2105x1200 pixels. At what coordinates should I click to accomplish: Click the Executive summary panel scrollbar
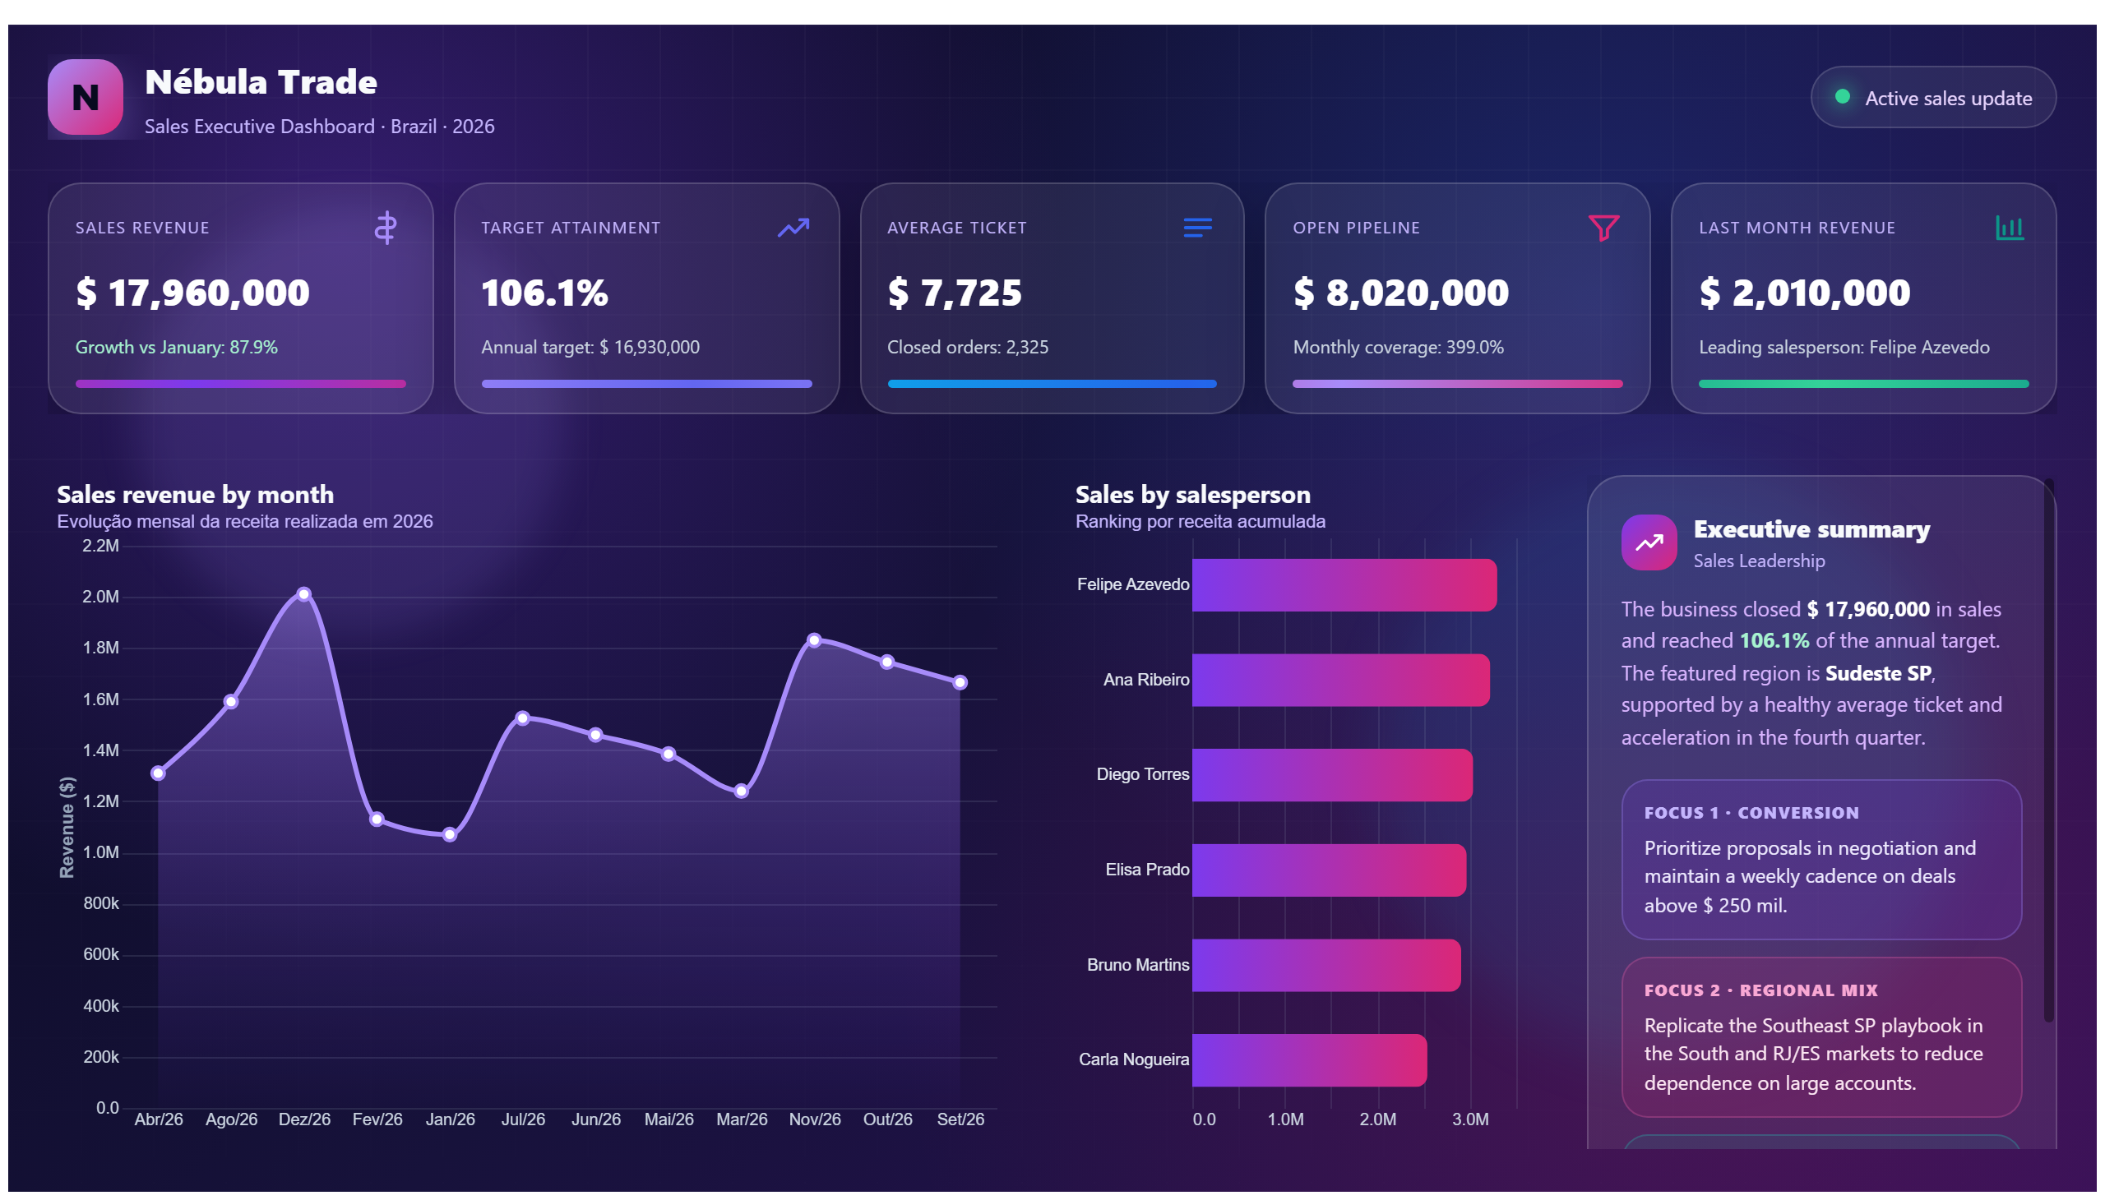[2049, 752]
